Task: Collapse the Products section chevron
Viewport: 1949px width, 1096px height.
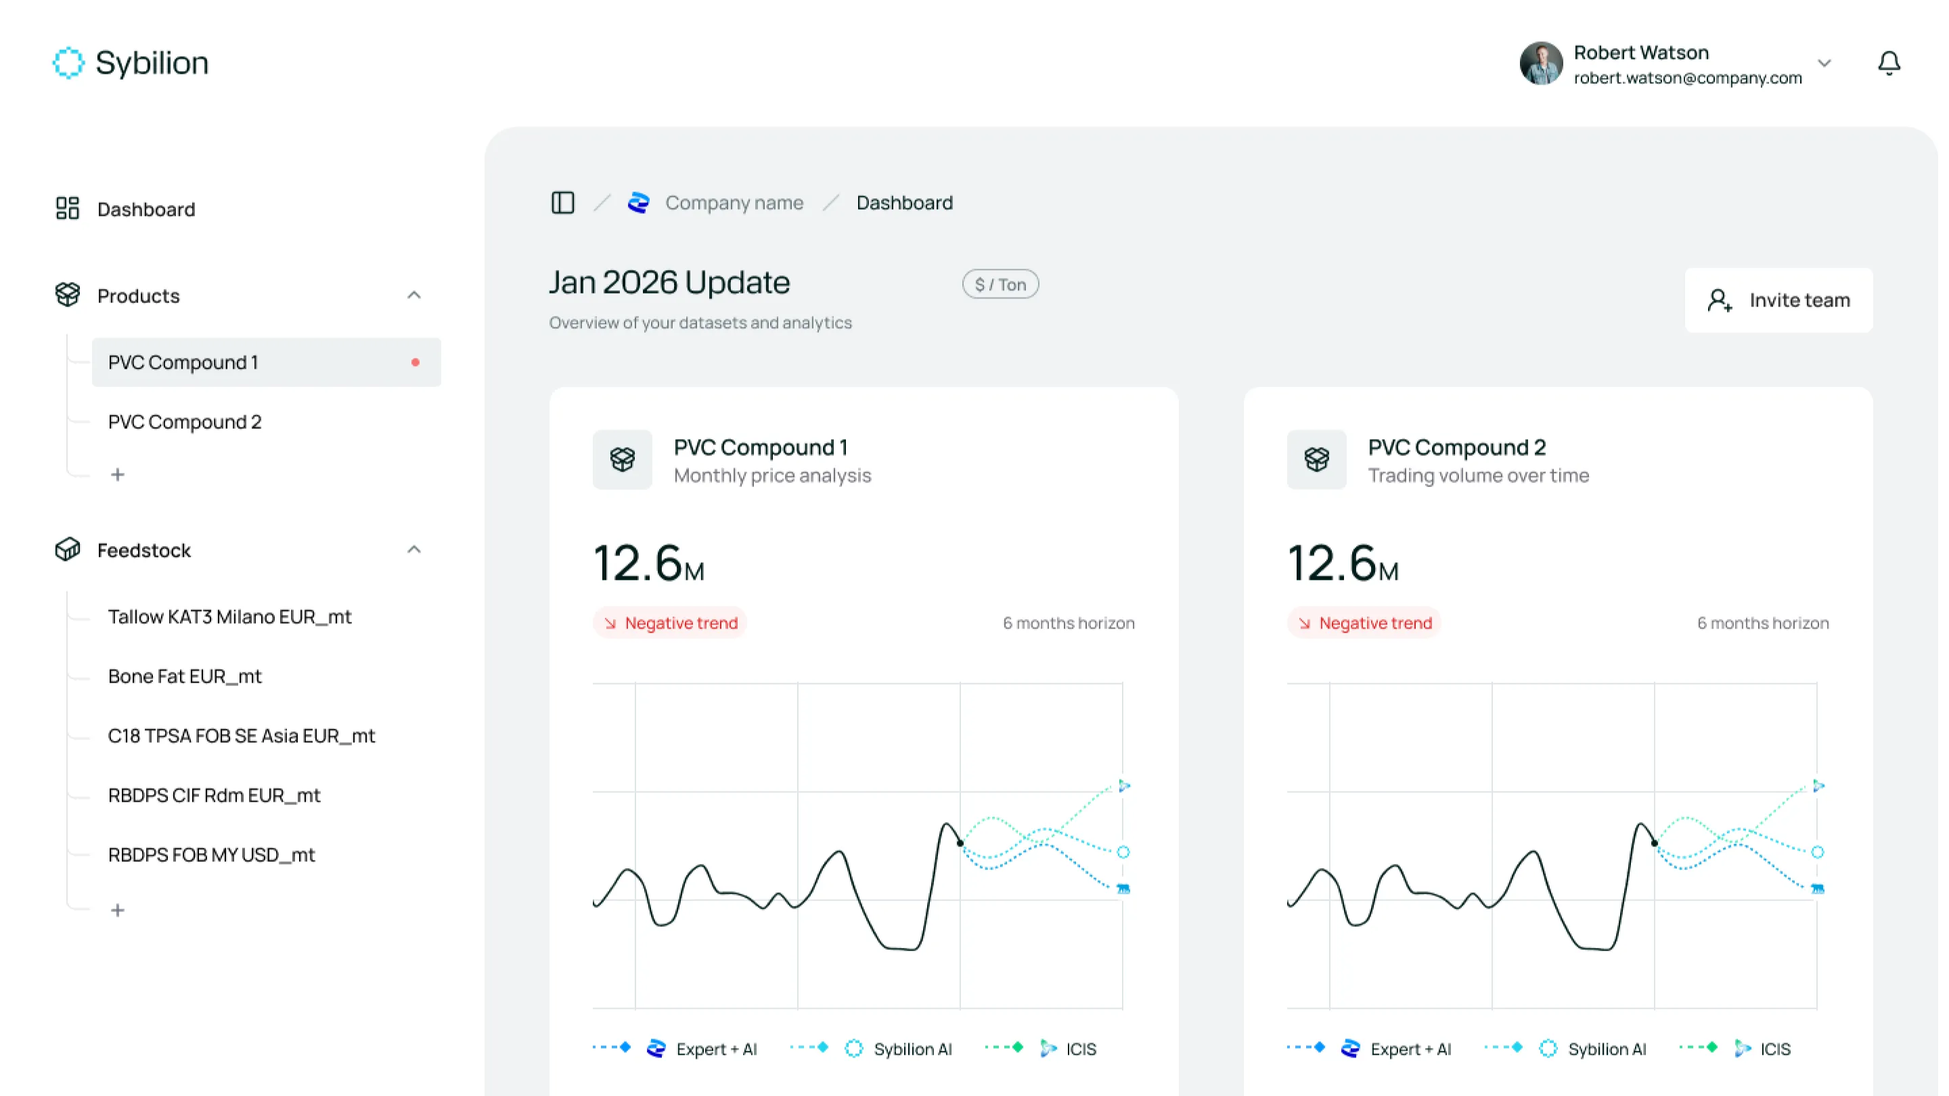Action: [413, 295]
